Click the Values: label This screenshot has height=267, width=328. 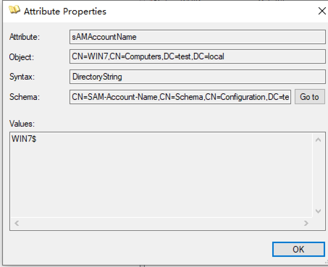pos(22,123)
